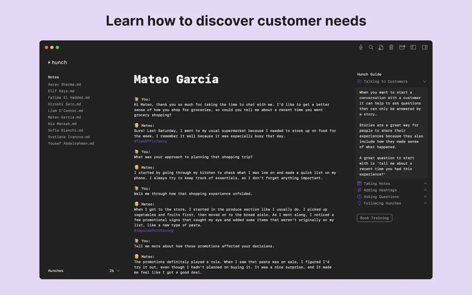Click the Notes heading in the sidebar
Screen dimensions: 472x295
53,77
